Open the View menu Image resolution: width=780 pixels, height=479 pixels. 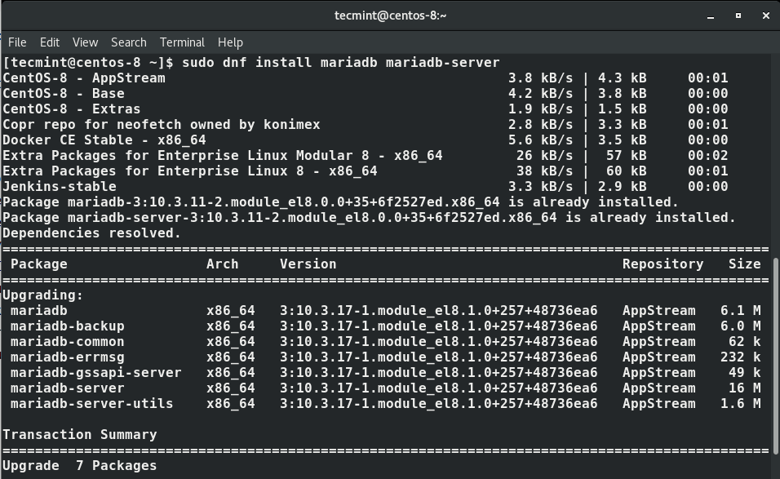[85, 42]
